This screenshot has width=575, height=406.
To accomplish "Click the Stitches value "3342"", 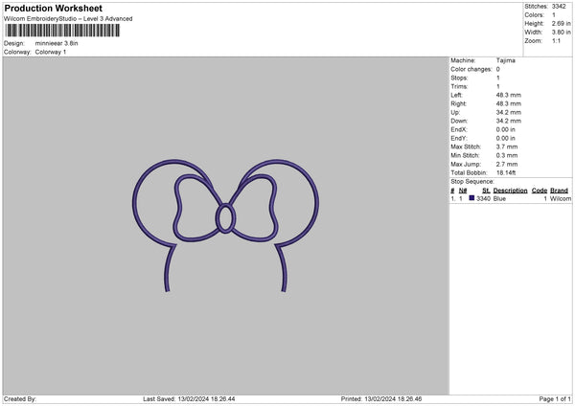I will [x=559, y=7].
